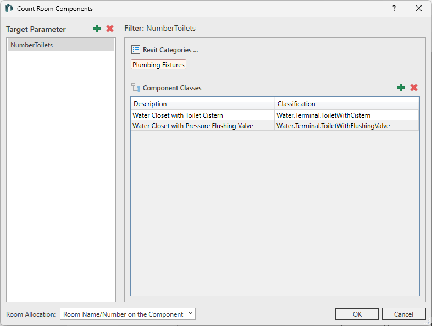Remove the selected component class

click(x=414, y=87)
